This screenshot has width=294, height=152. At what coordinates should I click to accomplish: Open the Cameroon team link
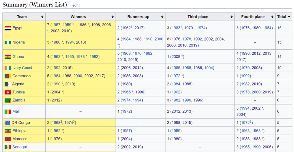click(x=21, y=76)
